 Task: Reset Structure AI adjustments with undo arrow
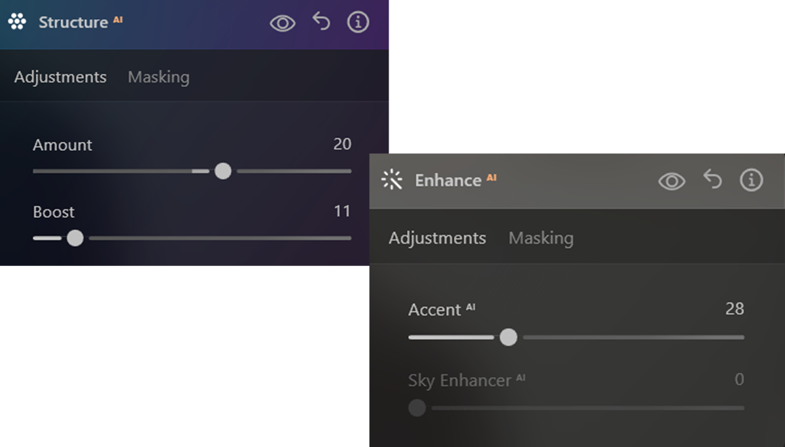(321, 22)
